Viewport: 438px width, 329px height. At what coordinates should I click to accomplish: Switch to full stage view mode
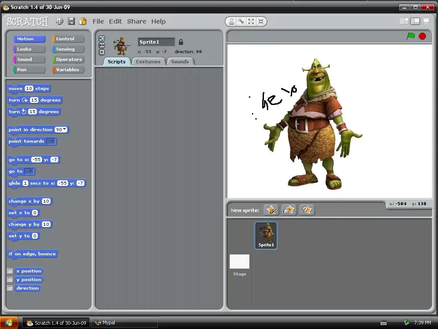pos(415,21)
